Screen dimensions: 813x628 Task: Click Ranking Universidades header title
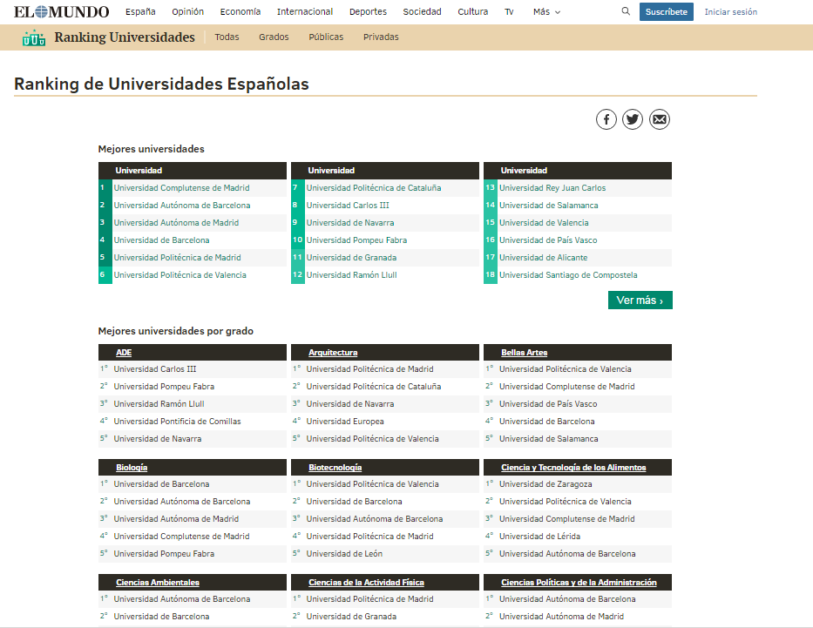coord(125,37)
